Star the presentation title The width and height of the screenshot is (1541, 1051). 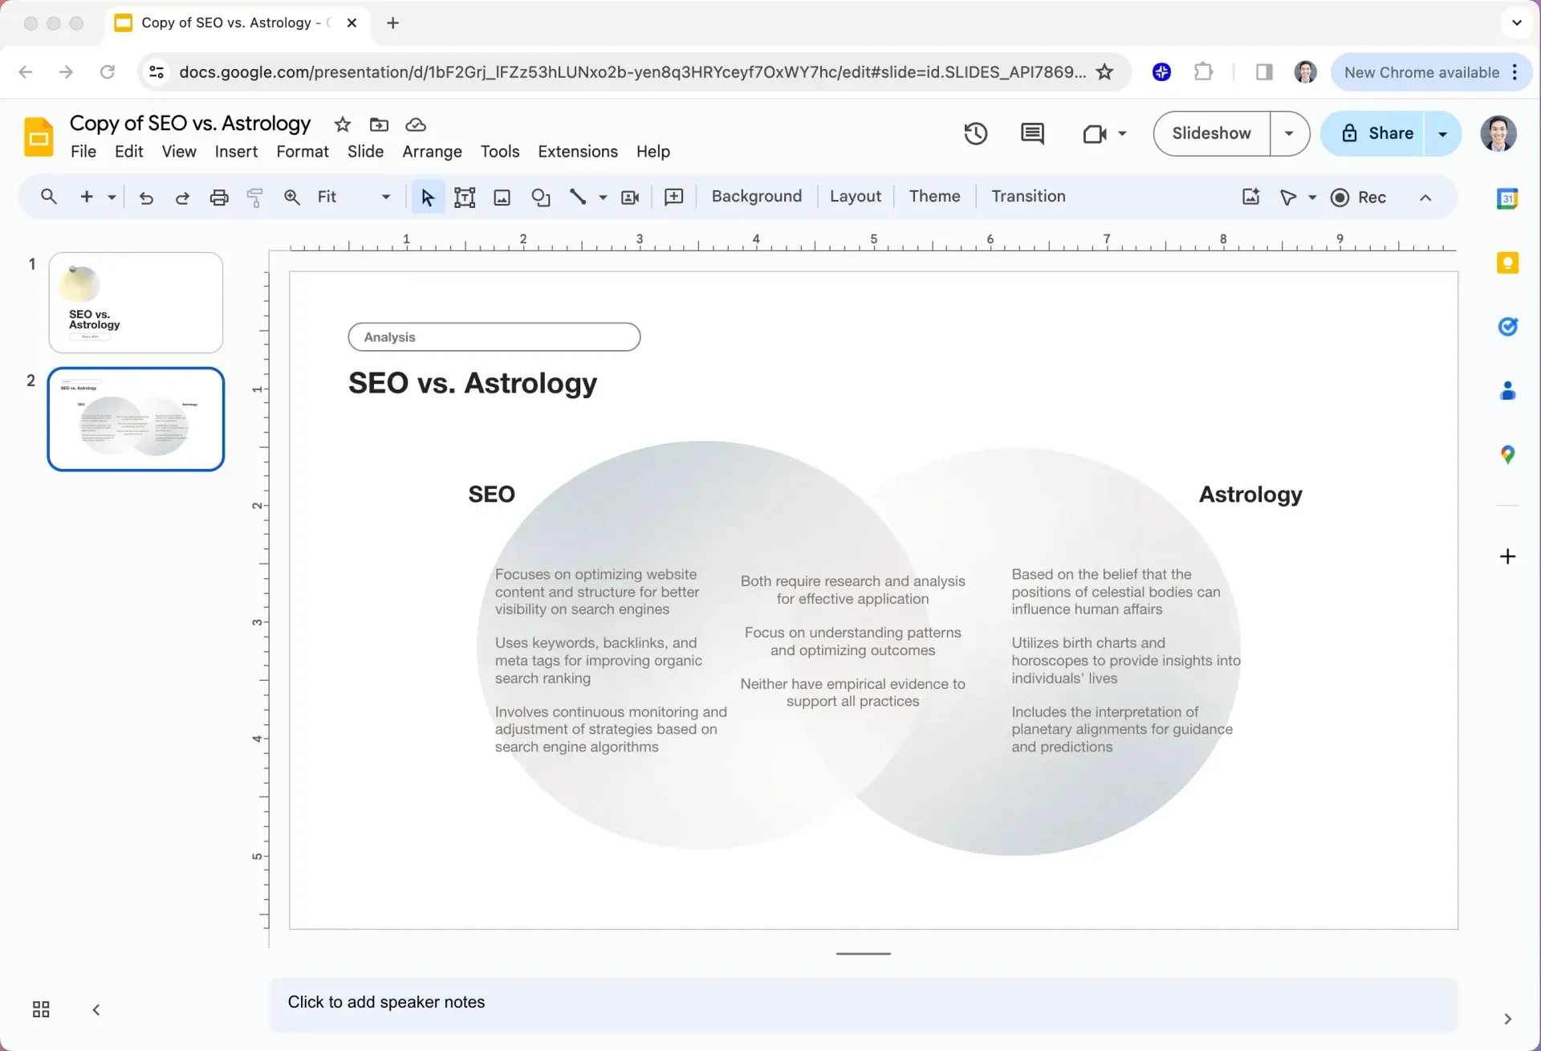[x=343, y=124]
